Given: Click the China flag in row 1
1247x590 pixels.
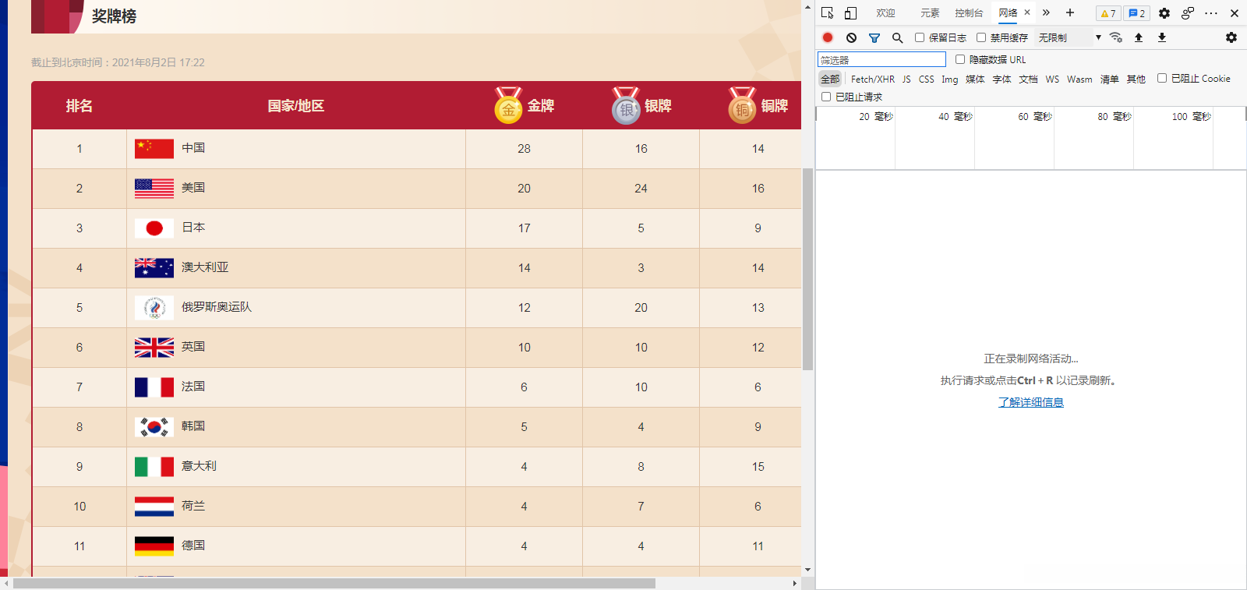Looking at the screenshot, I should pyautogui.click(x=154, y=148).
